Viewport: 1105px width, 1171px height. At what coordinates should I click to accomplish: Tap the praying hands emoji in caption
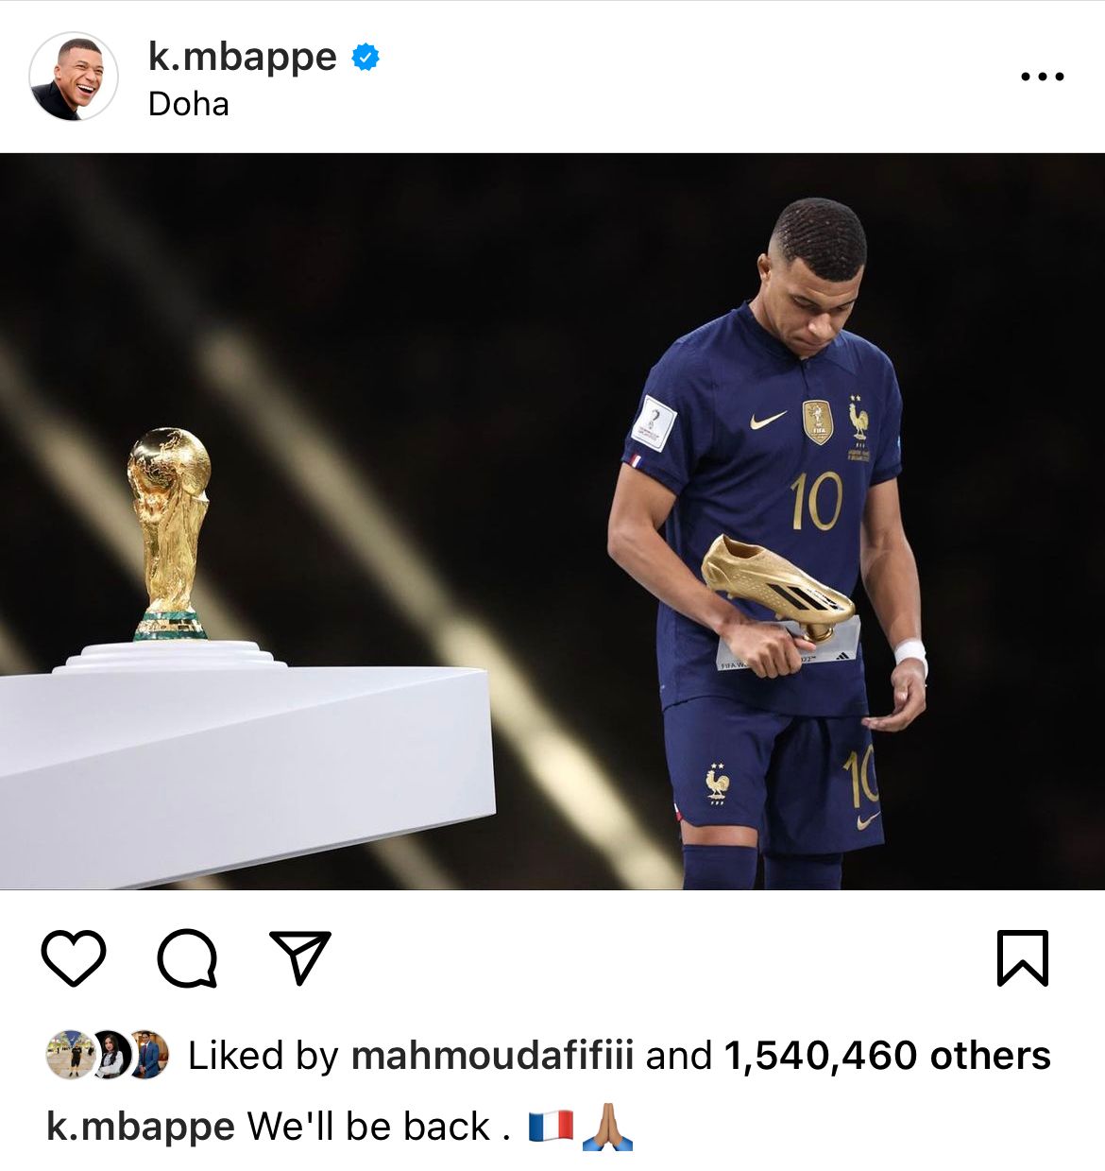[607, 1127]
